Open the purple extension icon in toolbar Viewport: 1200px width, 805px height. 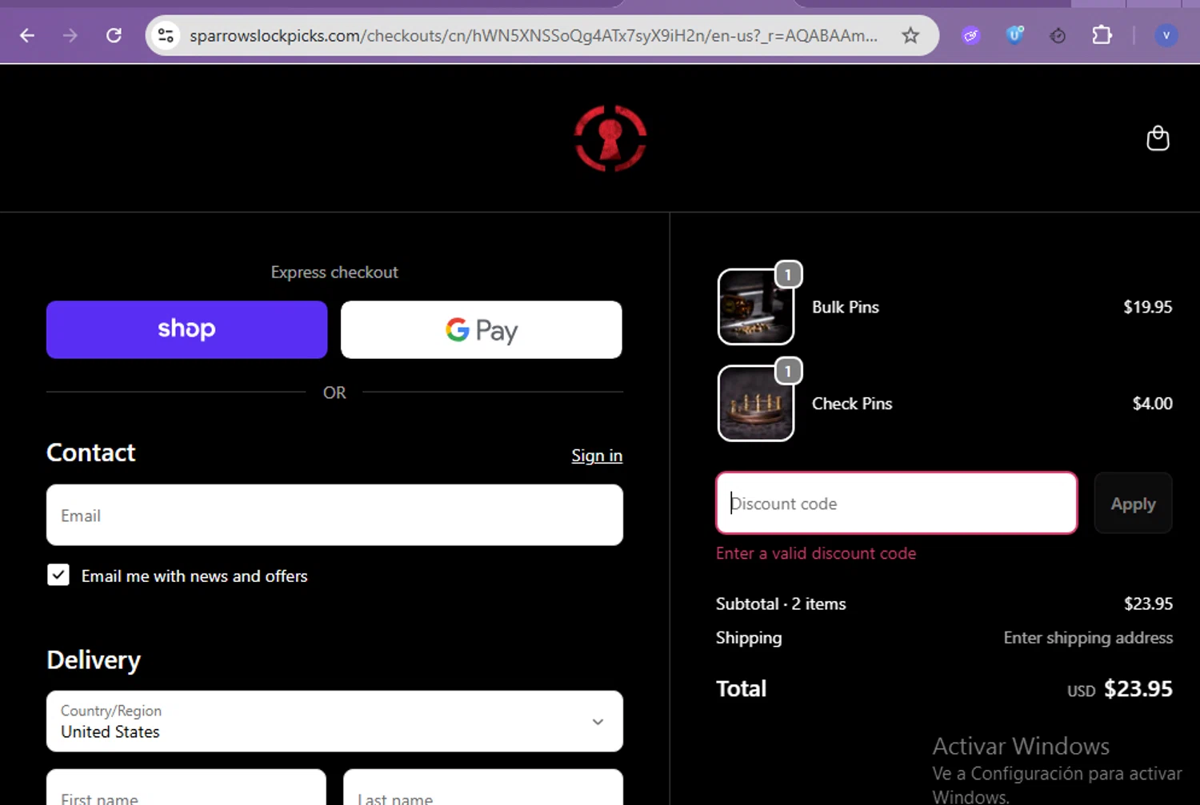click(971, 35)
